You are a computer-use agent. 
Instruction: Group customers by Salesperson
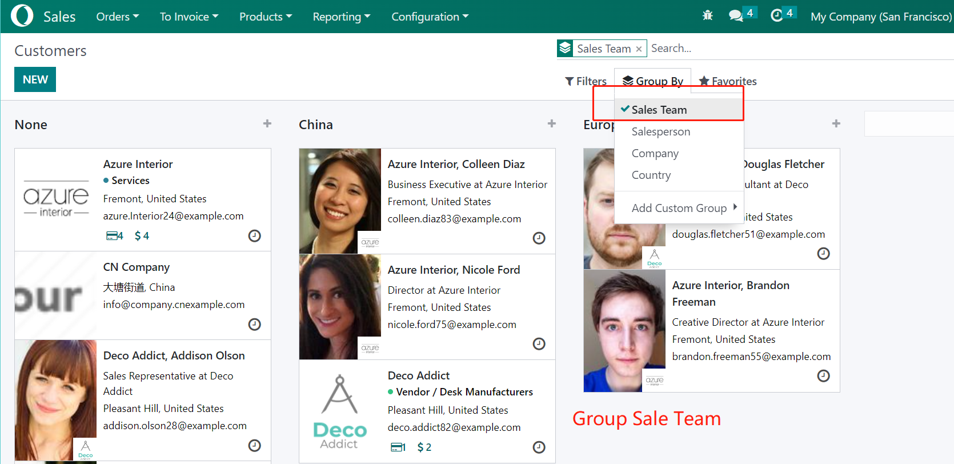point(679,131)
